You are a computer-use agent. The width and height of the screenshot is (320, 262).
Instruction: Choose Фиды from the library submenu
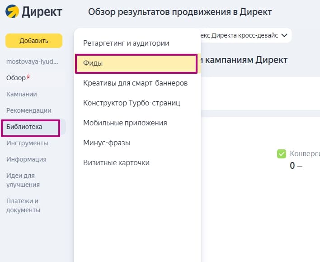136,63
